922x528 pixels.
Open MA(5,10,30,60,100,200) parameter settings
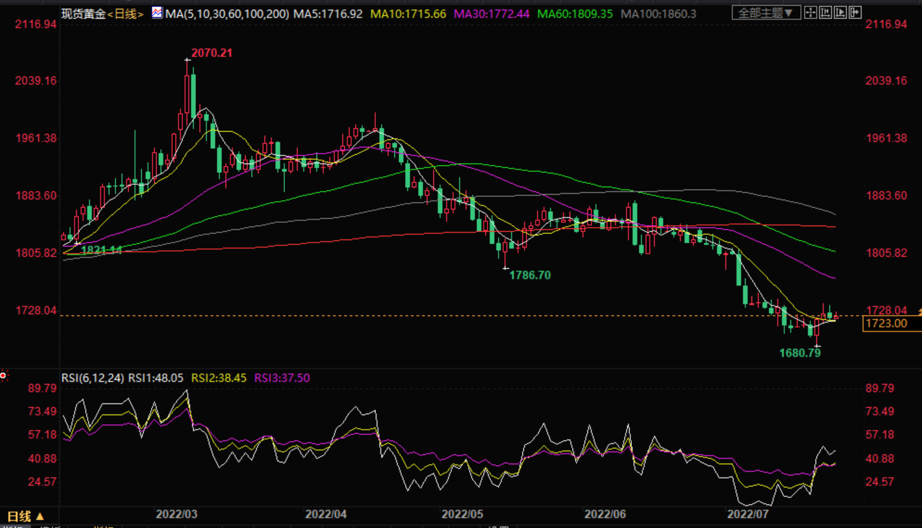tap(227, 14)
